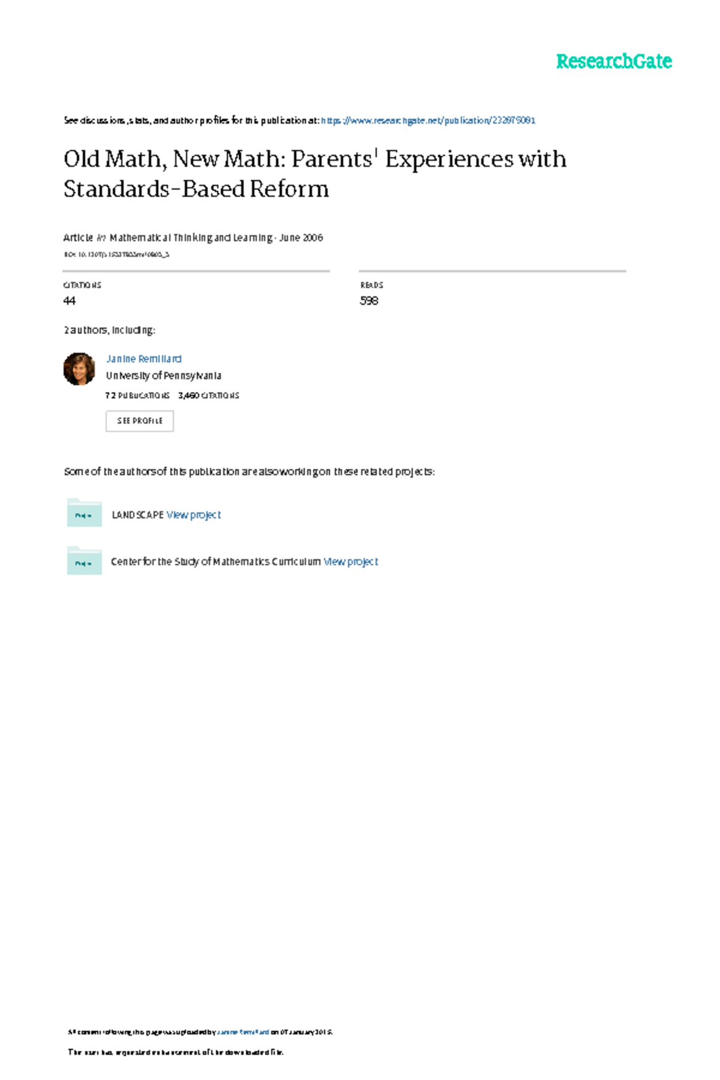
Task: Open Janine Remillard author name link
Action: coord(143,359)
